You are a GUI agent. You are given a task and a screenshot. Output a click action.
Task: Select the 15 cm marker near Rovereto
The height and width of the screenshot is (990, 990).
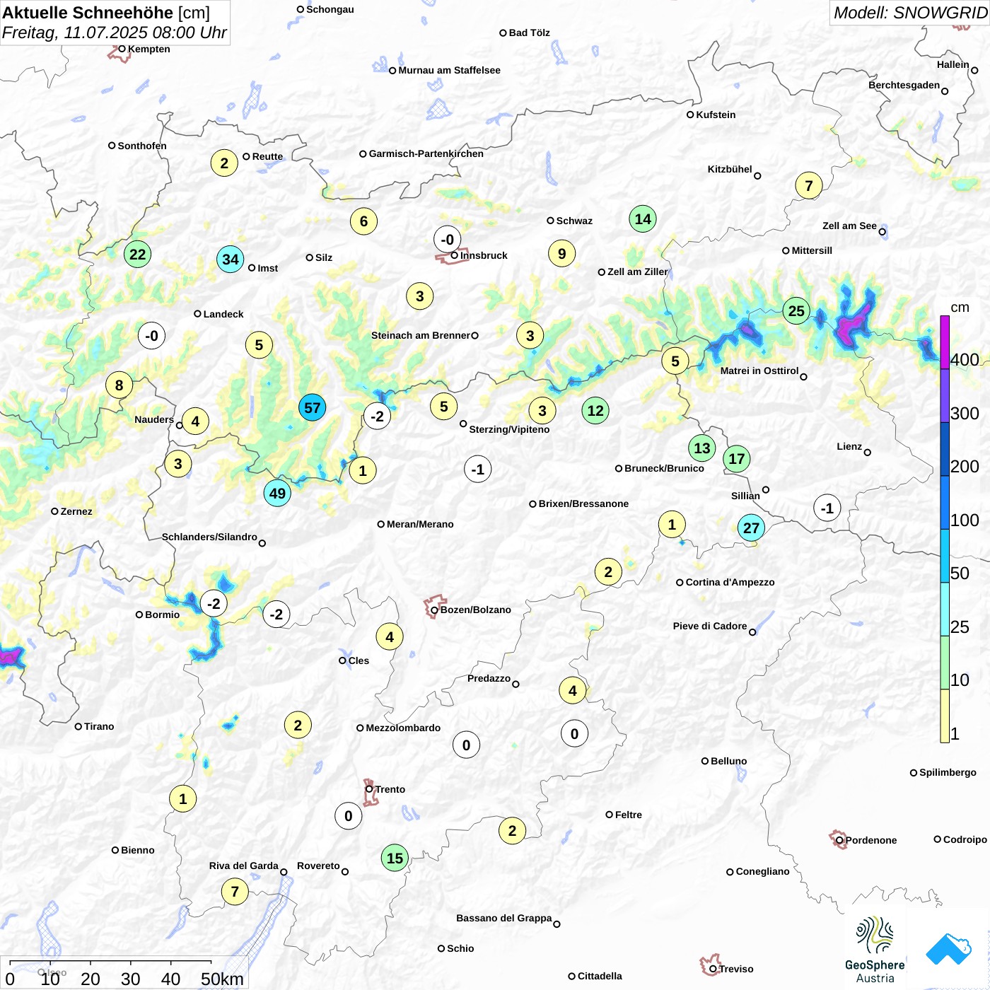[395, 858]
